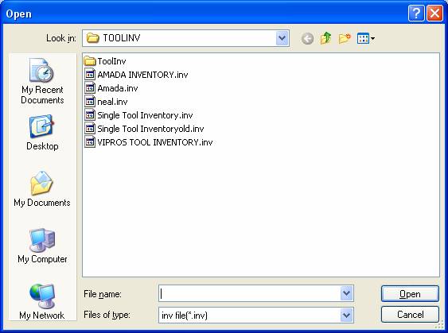Expand the File name dropdown arrow

click(x=346, y=293)
